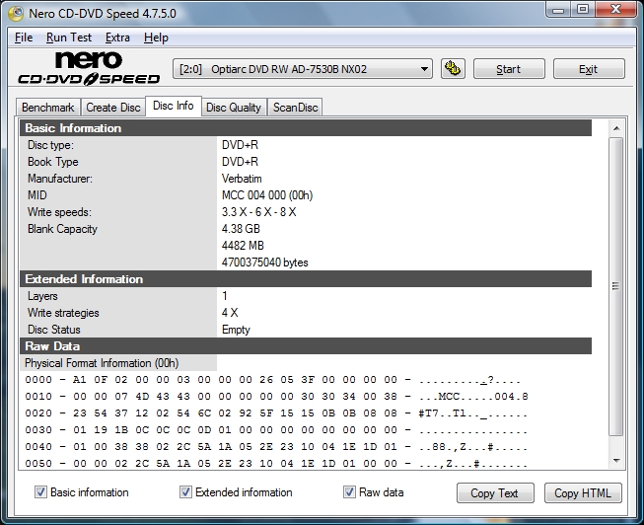Click the vertical scrollbar thumb
Screen dimensions: 644x525
[x=615, y=286]
